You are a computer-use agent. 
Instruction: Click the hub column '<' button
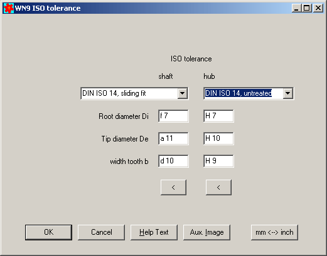[x=218, y=187]
